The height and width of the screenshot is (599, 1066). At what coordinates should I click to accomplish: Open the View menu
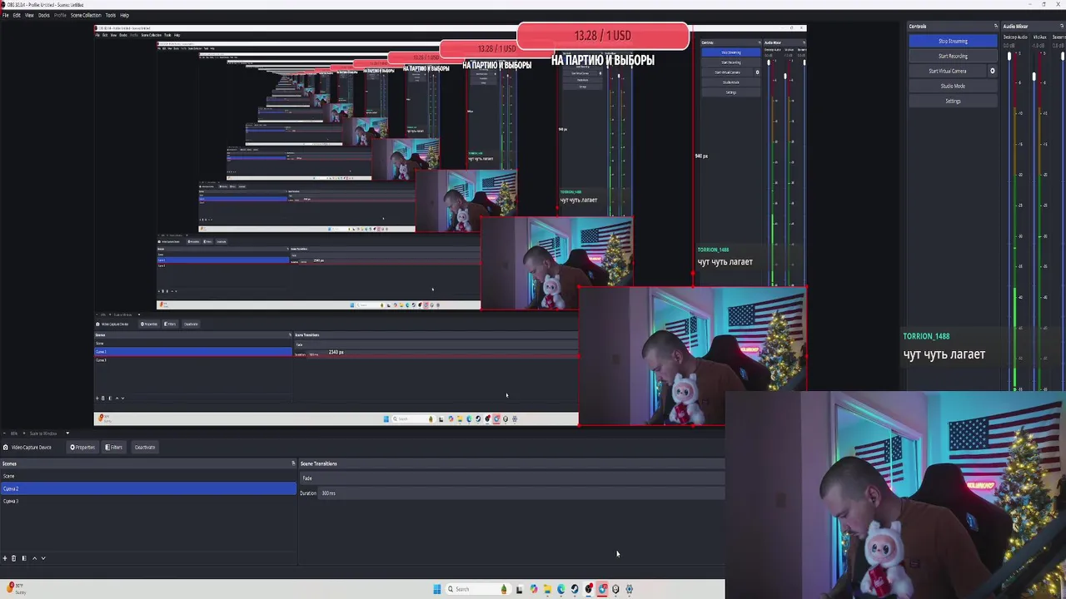point(30,15)
